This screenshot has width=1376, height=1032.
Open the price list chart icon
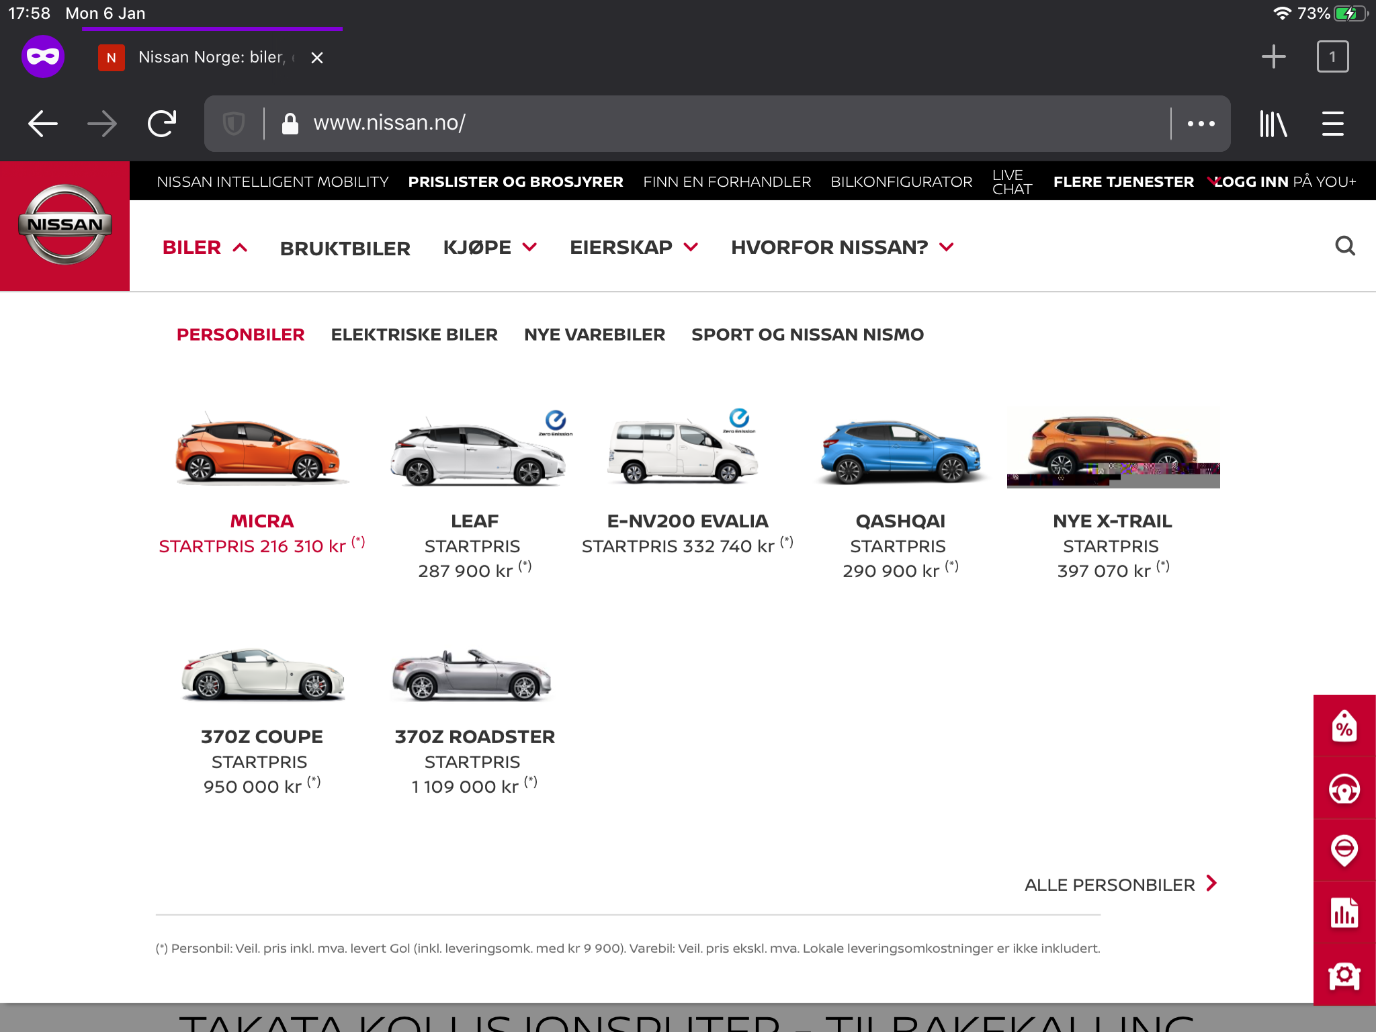point(1344,912)
